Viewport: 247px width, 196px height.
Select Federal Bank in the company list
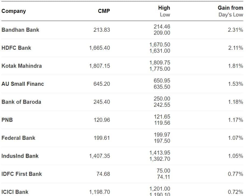(18, 138)
